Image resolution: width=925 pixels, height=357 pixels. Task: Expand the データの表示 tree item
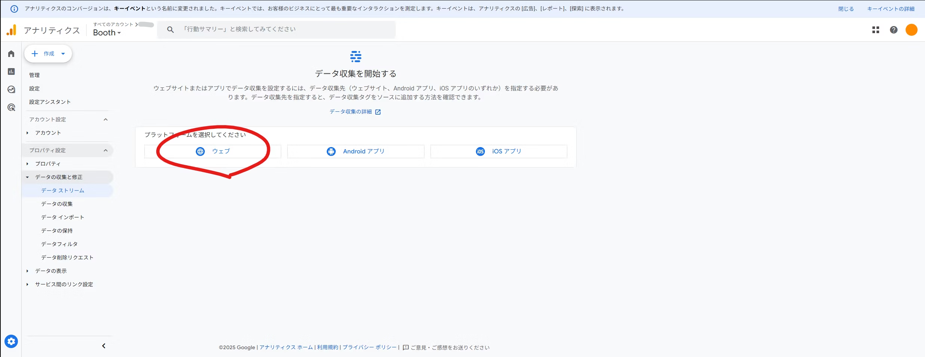click(x=27, y=271)
